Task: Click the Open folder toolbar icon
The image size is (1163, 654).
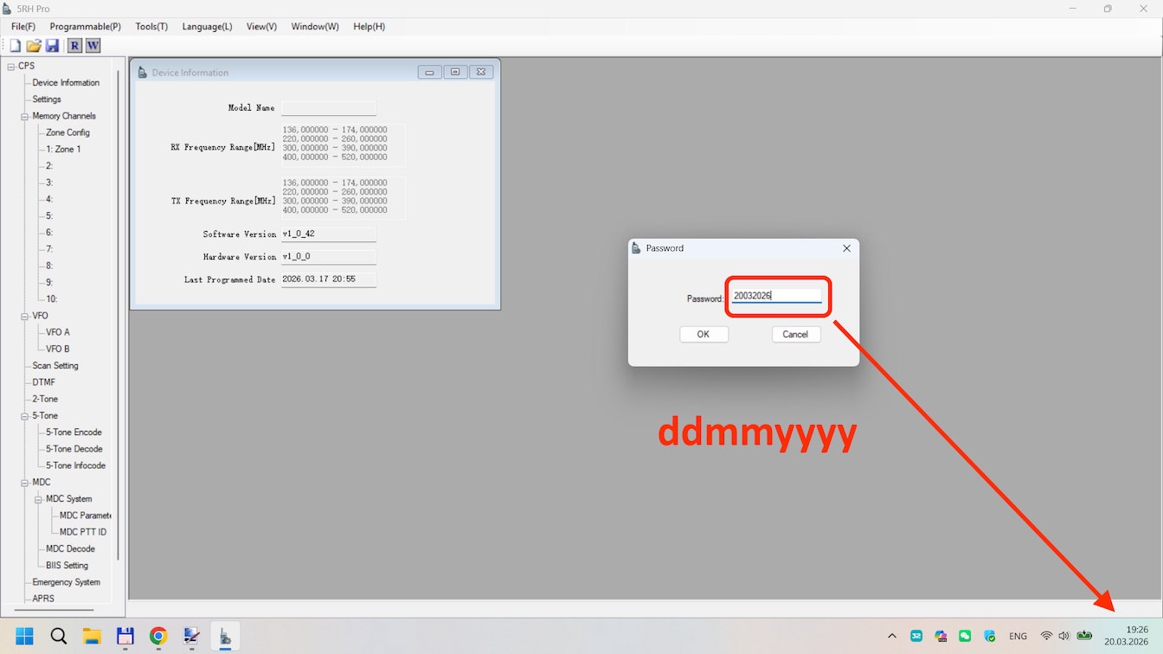Action: pos(34,46)
